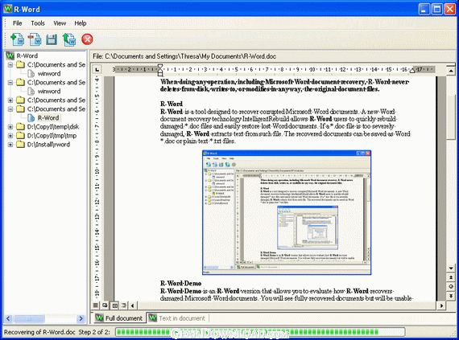Viewport: 459px width, 340px height.
Task: Click the vertical scrollbar up arrow
Action: coord(451,71)
